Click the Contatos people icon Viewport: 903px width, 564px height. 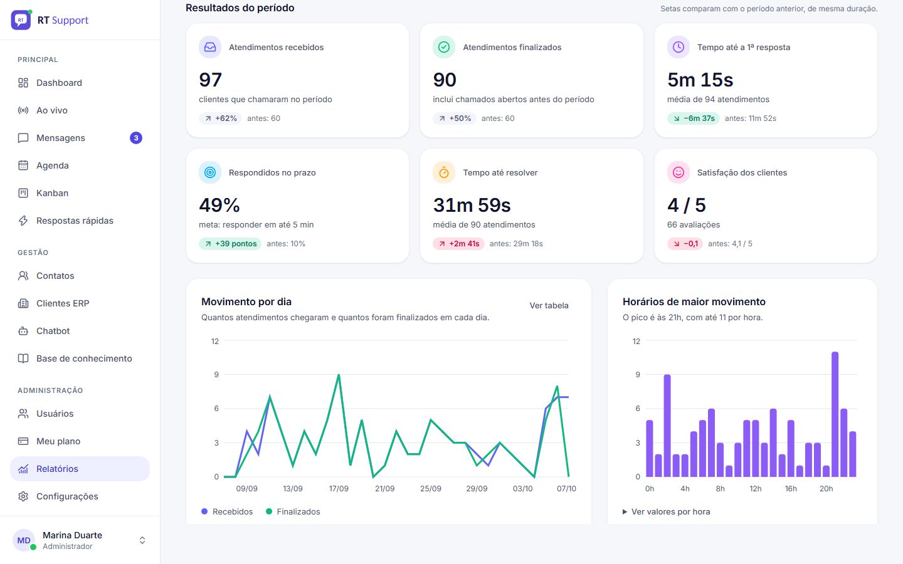click(x=23, y=276)
